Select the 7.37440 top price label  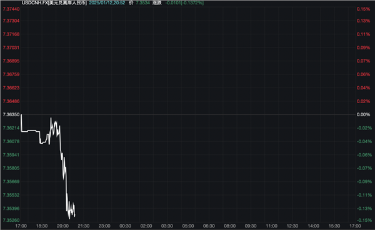[x=11, y=9]
